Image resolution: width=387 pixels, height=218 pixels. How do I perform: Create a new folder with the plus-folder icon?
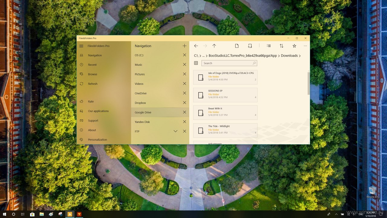(250, 46)
